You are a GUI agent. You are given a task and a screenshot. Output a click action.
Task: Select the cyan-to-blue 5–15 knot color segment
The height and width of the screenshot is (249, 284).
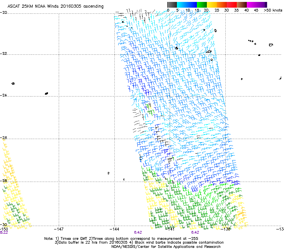[187, 5]
